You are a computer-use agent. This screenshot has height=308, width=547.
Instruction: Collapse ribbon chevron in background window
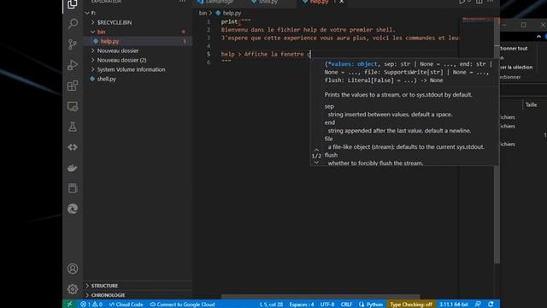pyautogui.click(x=538, y=37)
